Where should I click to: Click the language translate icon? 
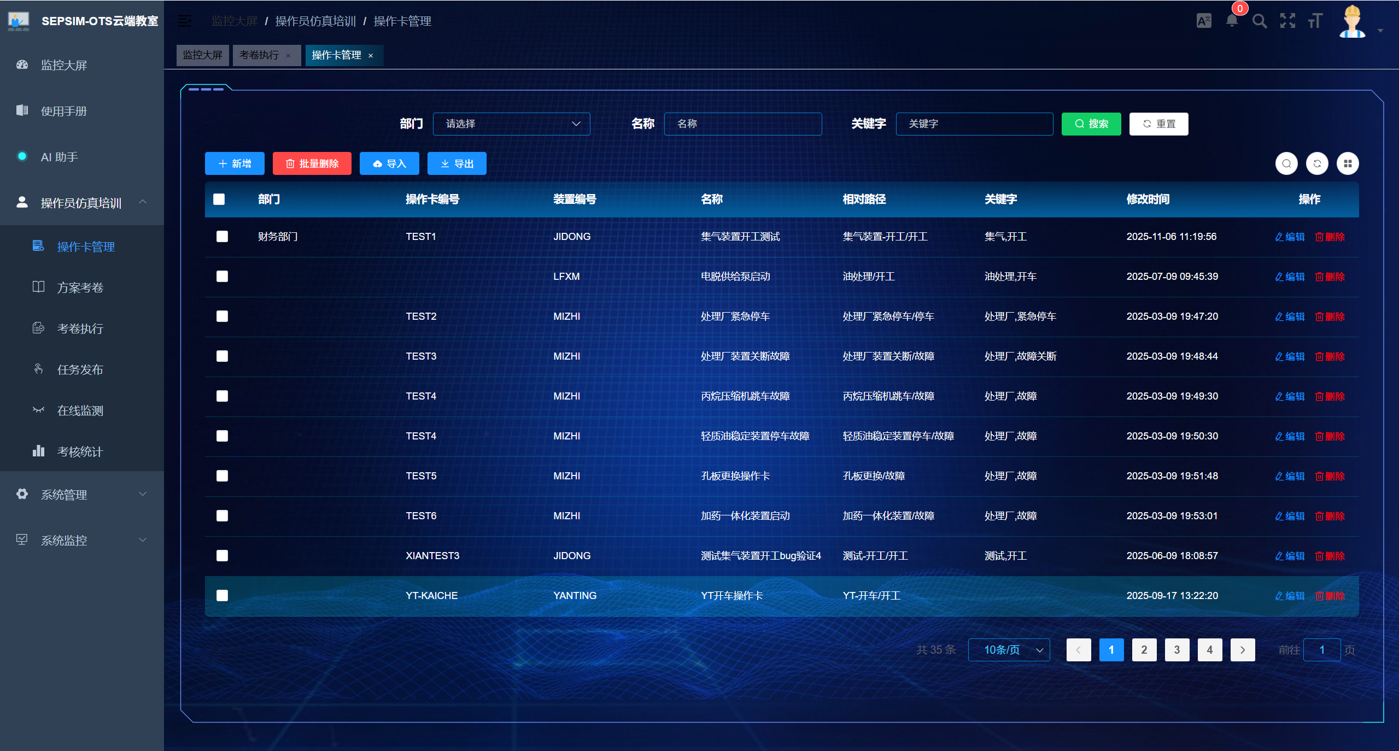(x=1204, y=21)
